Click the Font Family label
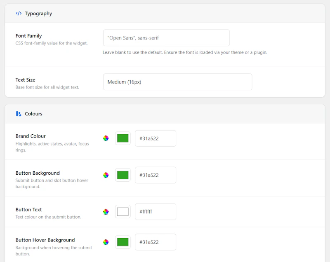The image size is (330, 262). (28, 36)
